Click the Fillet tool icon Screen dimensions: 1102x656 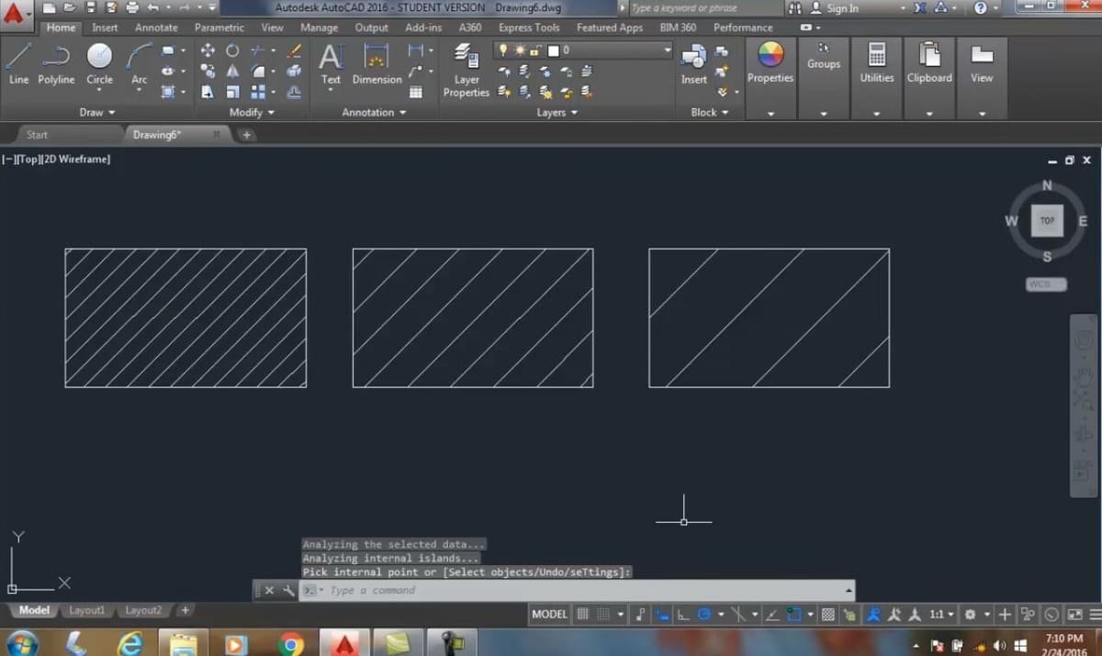[259, 71]
